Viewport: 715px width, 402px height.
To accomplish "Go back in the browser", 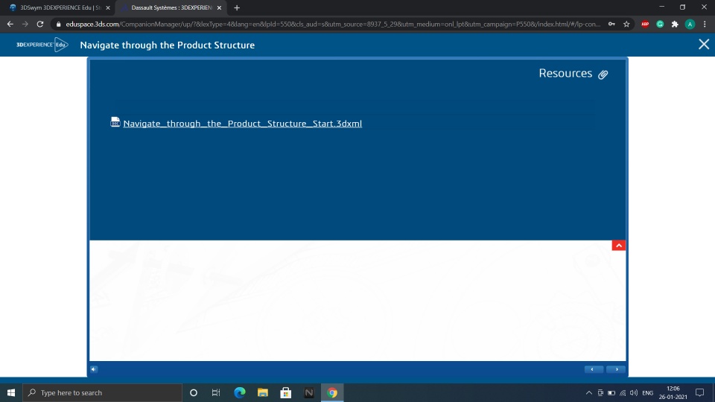I will tap(10, 24).
